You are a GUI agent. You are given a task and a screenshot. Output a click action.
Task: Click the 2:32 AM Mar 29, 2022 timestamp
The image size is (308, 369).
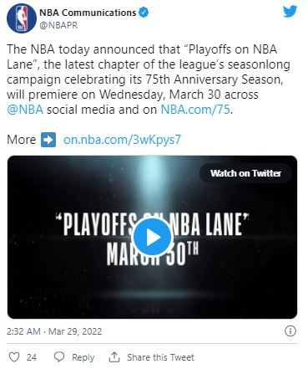coord(54,331)
